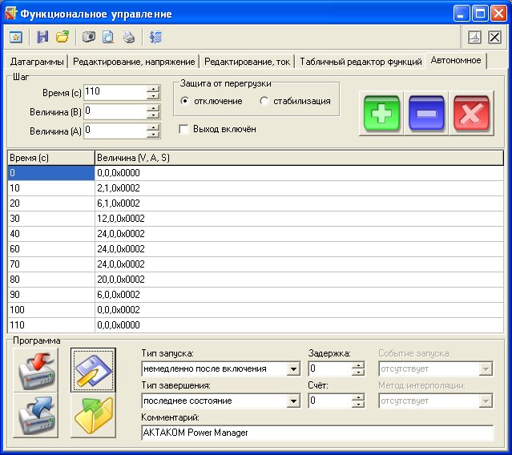Click the floppy disk save icon in toolbar
Screen dimensions: 512x455
[x=42, y=37]
